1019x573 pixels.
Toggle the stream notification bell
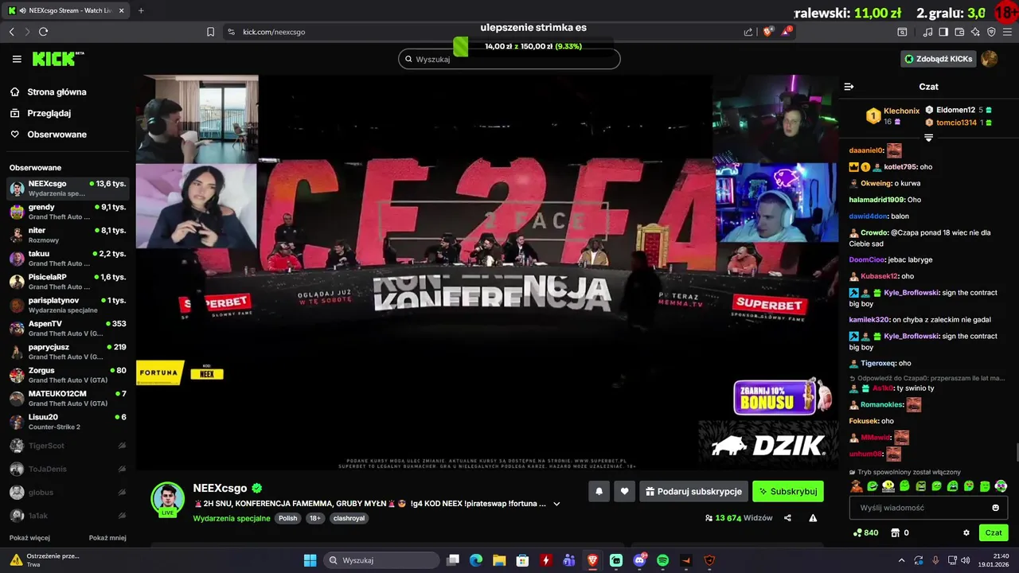(599, 492)
